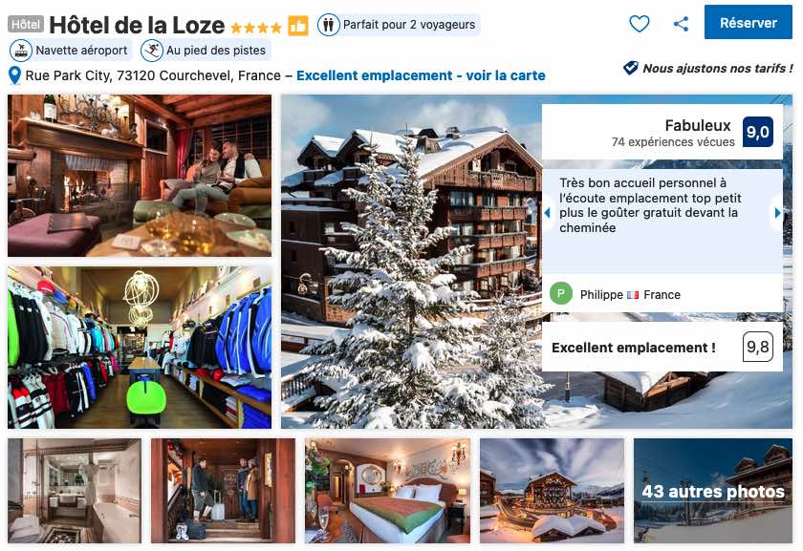This screenshot has height=551, width=803.
Task: Open the 74 expériences vécues reviews
Action: (673, 142)
